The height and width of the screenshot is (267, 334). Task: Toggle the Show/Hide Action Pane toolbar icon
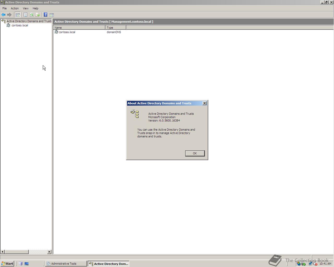point(52,15)
